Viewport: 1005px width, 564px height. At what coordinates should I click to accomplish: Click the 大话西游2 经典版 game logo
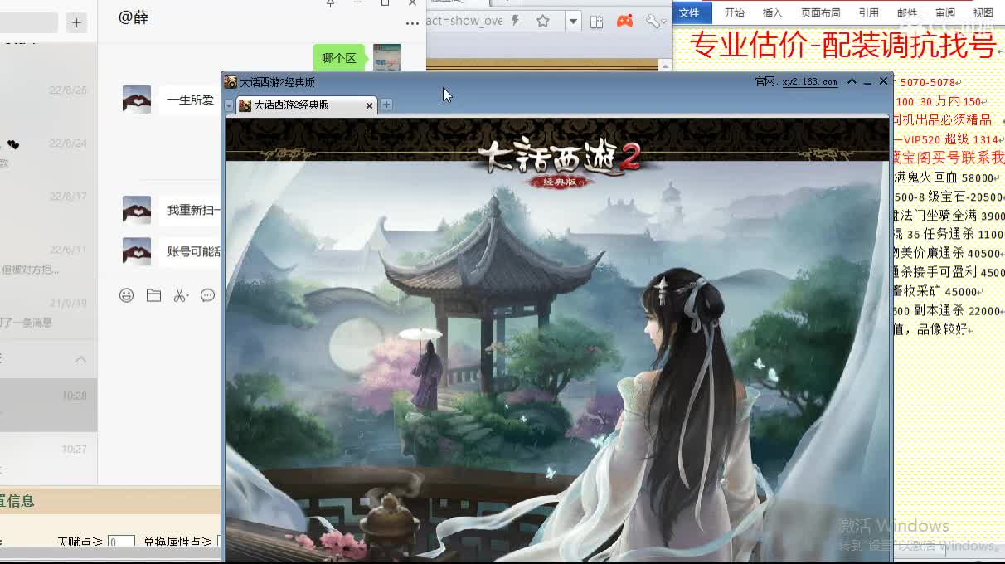(x=559, y=162)
